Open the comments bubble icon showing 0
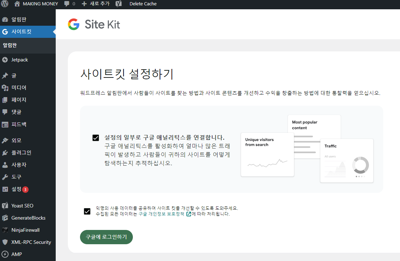The width and height of the screenshot is (400, 261). [68, 4]
